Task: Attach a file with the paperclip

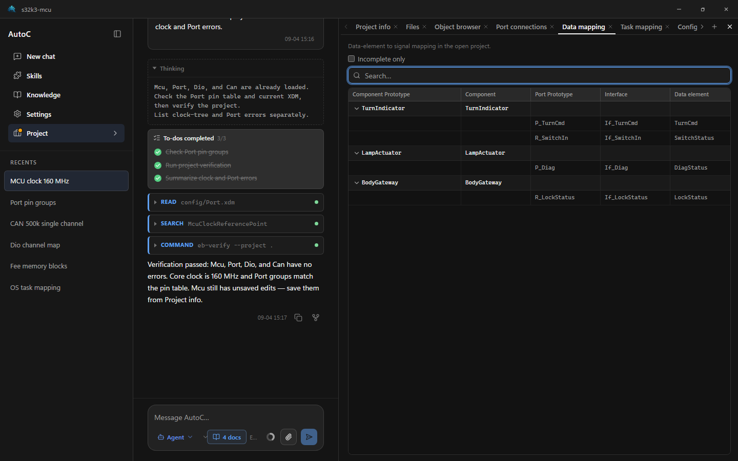Action: (289, 437)
